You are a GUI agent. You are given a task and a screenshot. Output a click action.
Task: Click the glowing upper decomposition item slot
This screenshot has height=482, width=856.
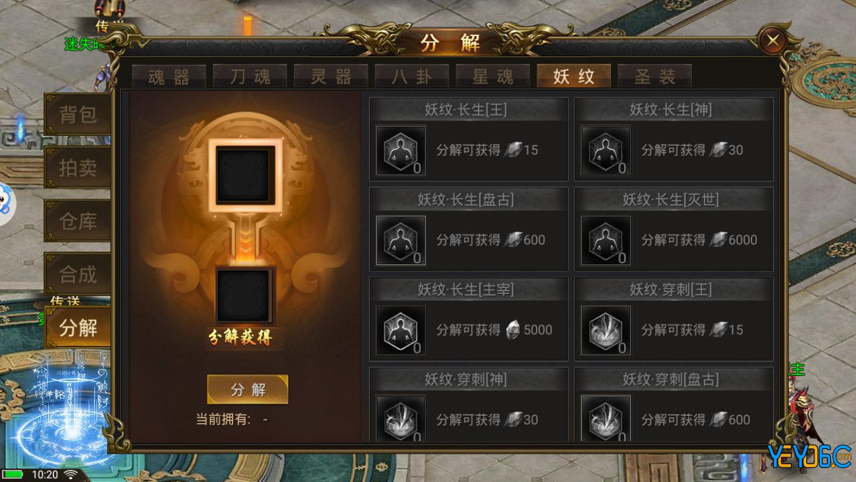pos(244,174)
